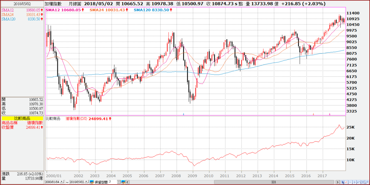This screenshot has width=370, height=185.
Task: Open chart settings with wrench icon
Action: pos(367,182)
